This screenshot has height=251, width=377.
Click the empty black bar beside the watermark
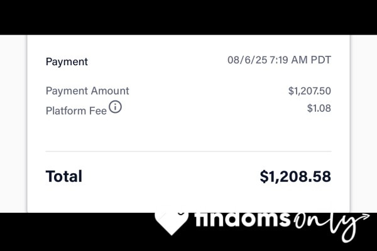click(x=77, y=232)
